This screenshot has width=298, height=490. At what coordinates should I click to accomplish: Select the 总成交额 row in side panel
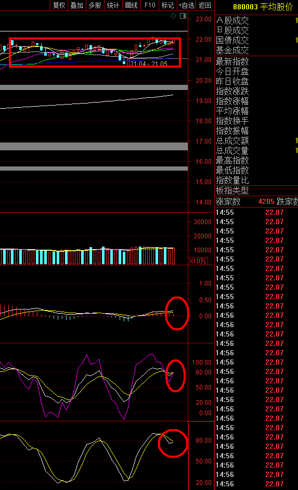(x=256, y=140)
